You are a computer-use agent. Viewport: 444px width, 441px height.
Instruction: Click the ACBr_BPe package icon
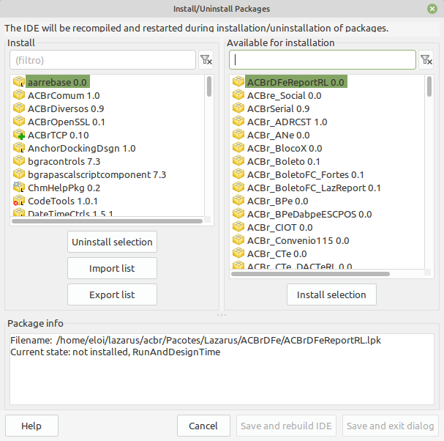(238, 201)
